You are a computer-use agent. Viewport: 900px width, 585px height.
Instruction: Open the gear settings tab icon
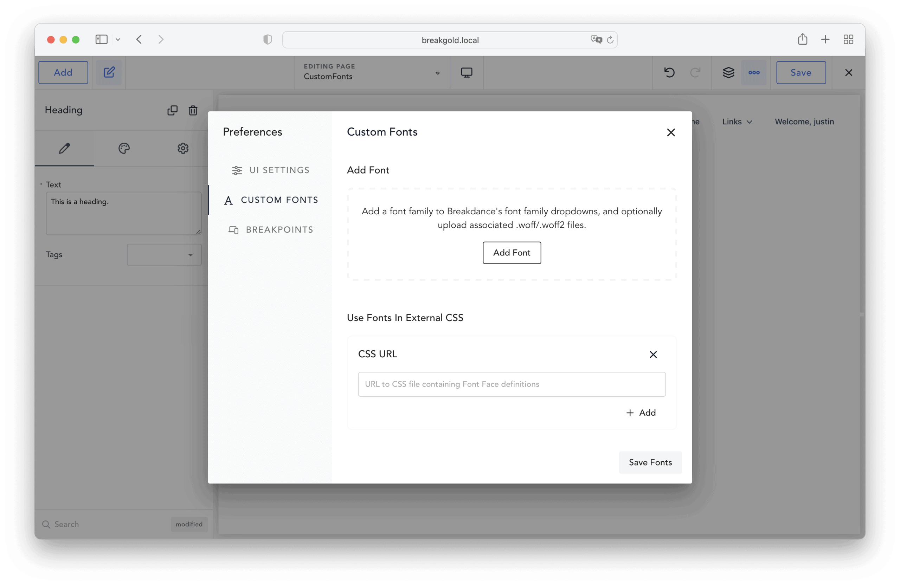183,148
